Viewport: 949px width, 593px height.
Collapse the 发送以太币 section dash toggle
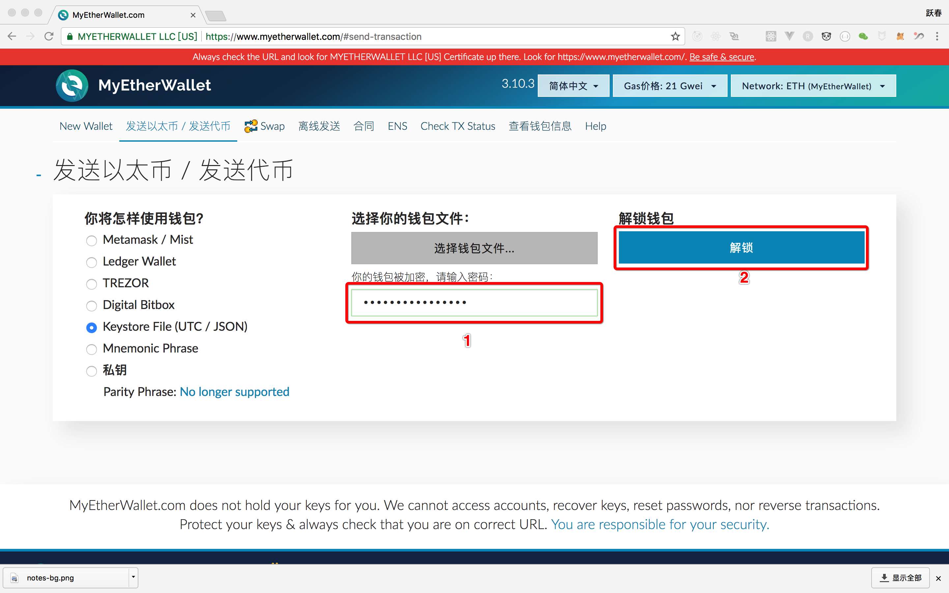tap(39, 175)
